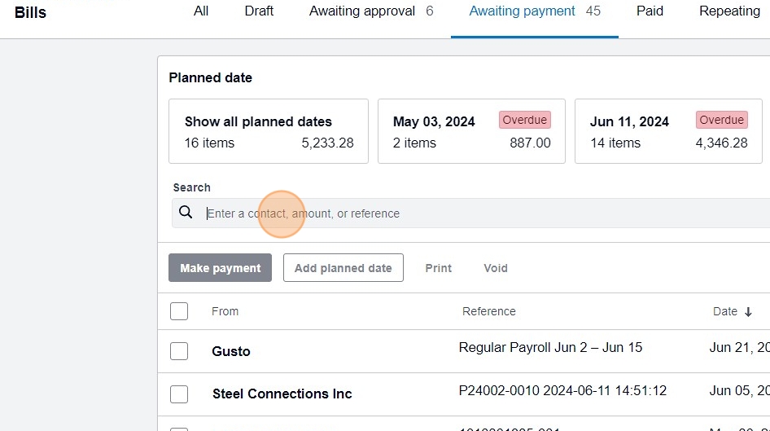Toggle the select-all bills checkbox
Image resolution: width=770 pixels, height=431 pixels.
(179, 311)
